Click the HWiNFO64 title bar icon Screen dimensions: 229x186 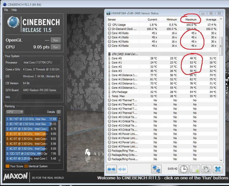coord(108,13)
